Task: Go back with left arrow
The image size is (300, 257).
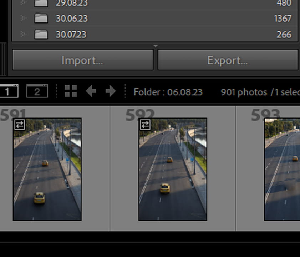Action: (x=91, y=91)
